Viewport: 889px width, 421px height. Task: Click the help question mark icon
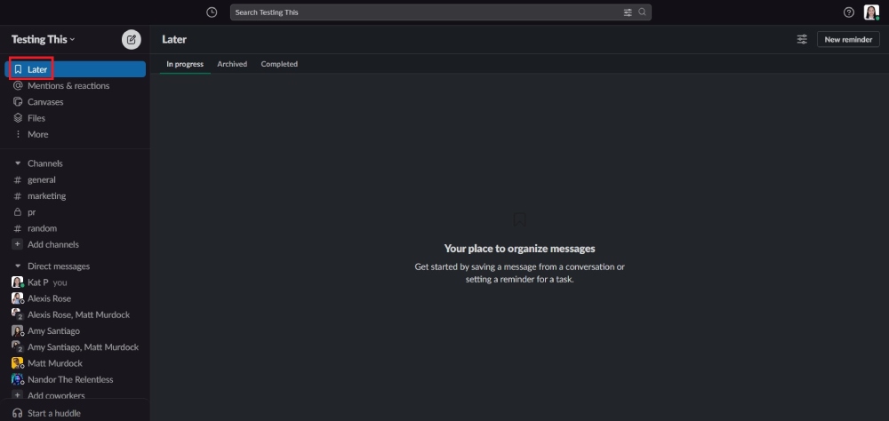(848, 12)
